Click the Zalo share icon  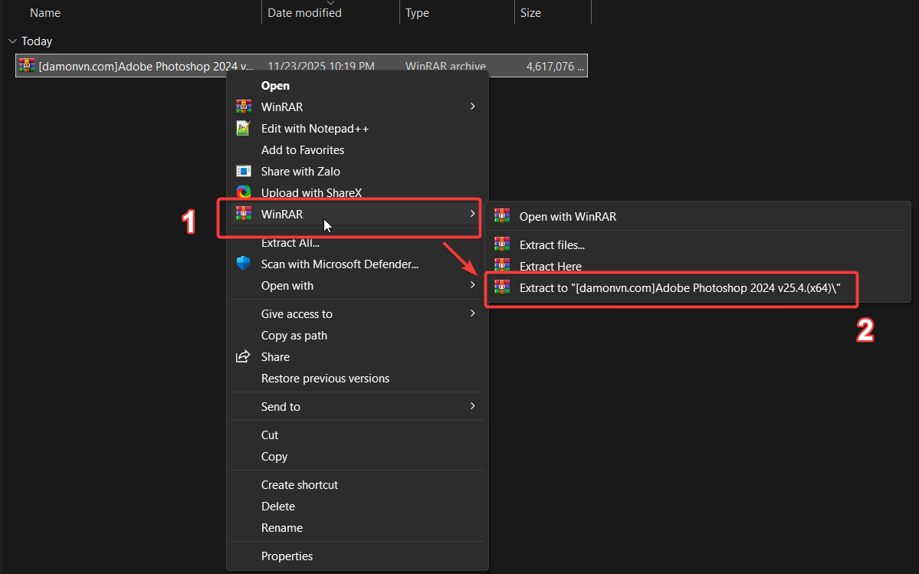pyautogui.click(x=243, y=171)
